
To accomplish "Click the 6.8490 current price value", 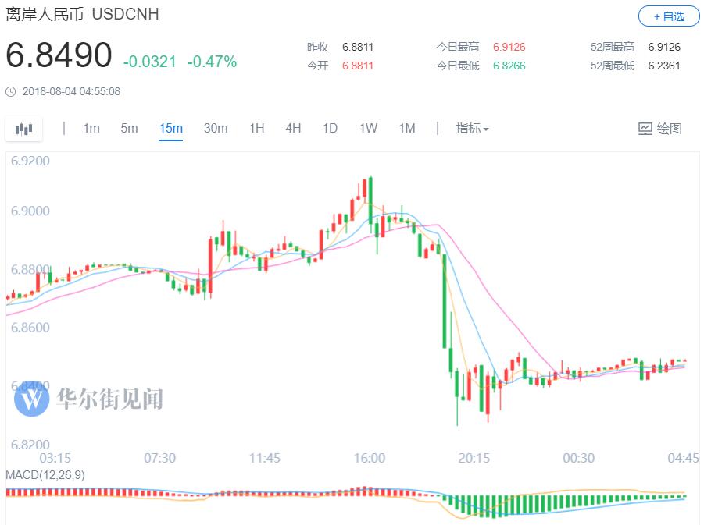I will click(59, 57).
